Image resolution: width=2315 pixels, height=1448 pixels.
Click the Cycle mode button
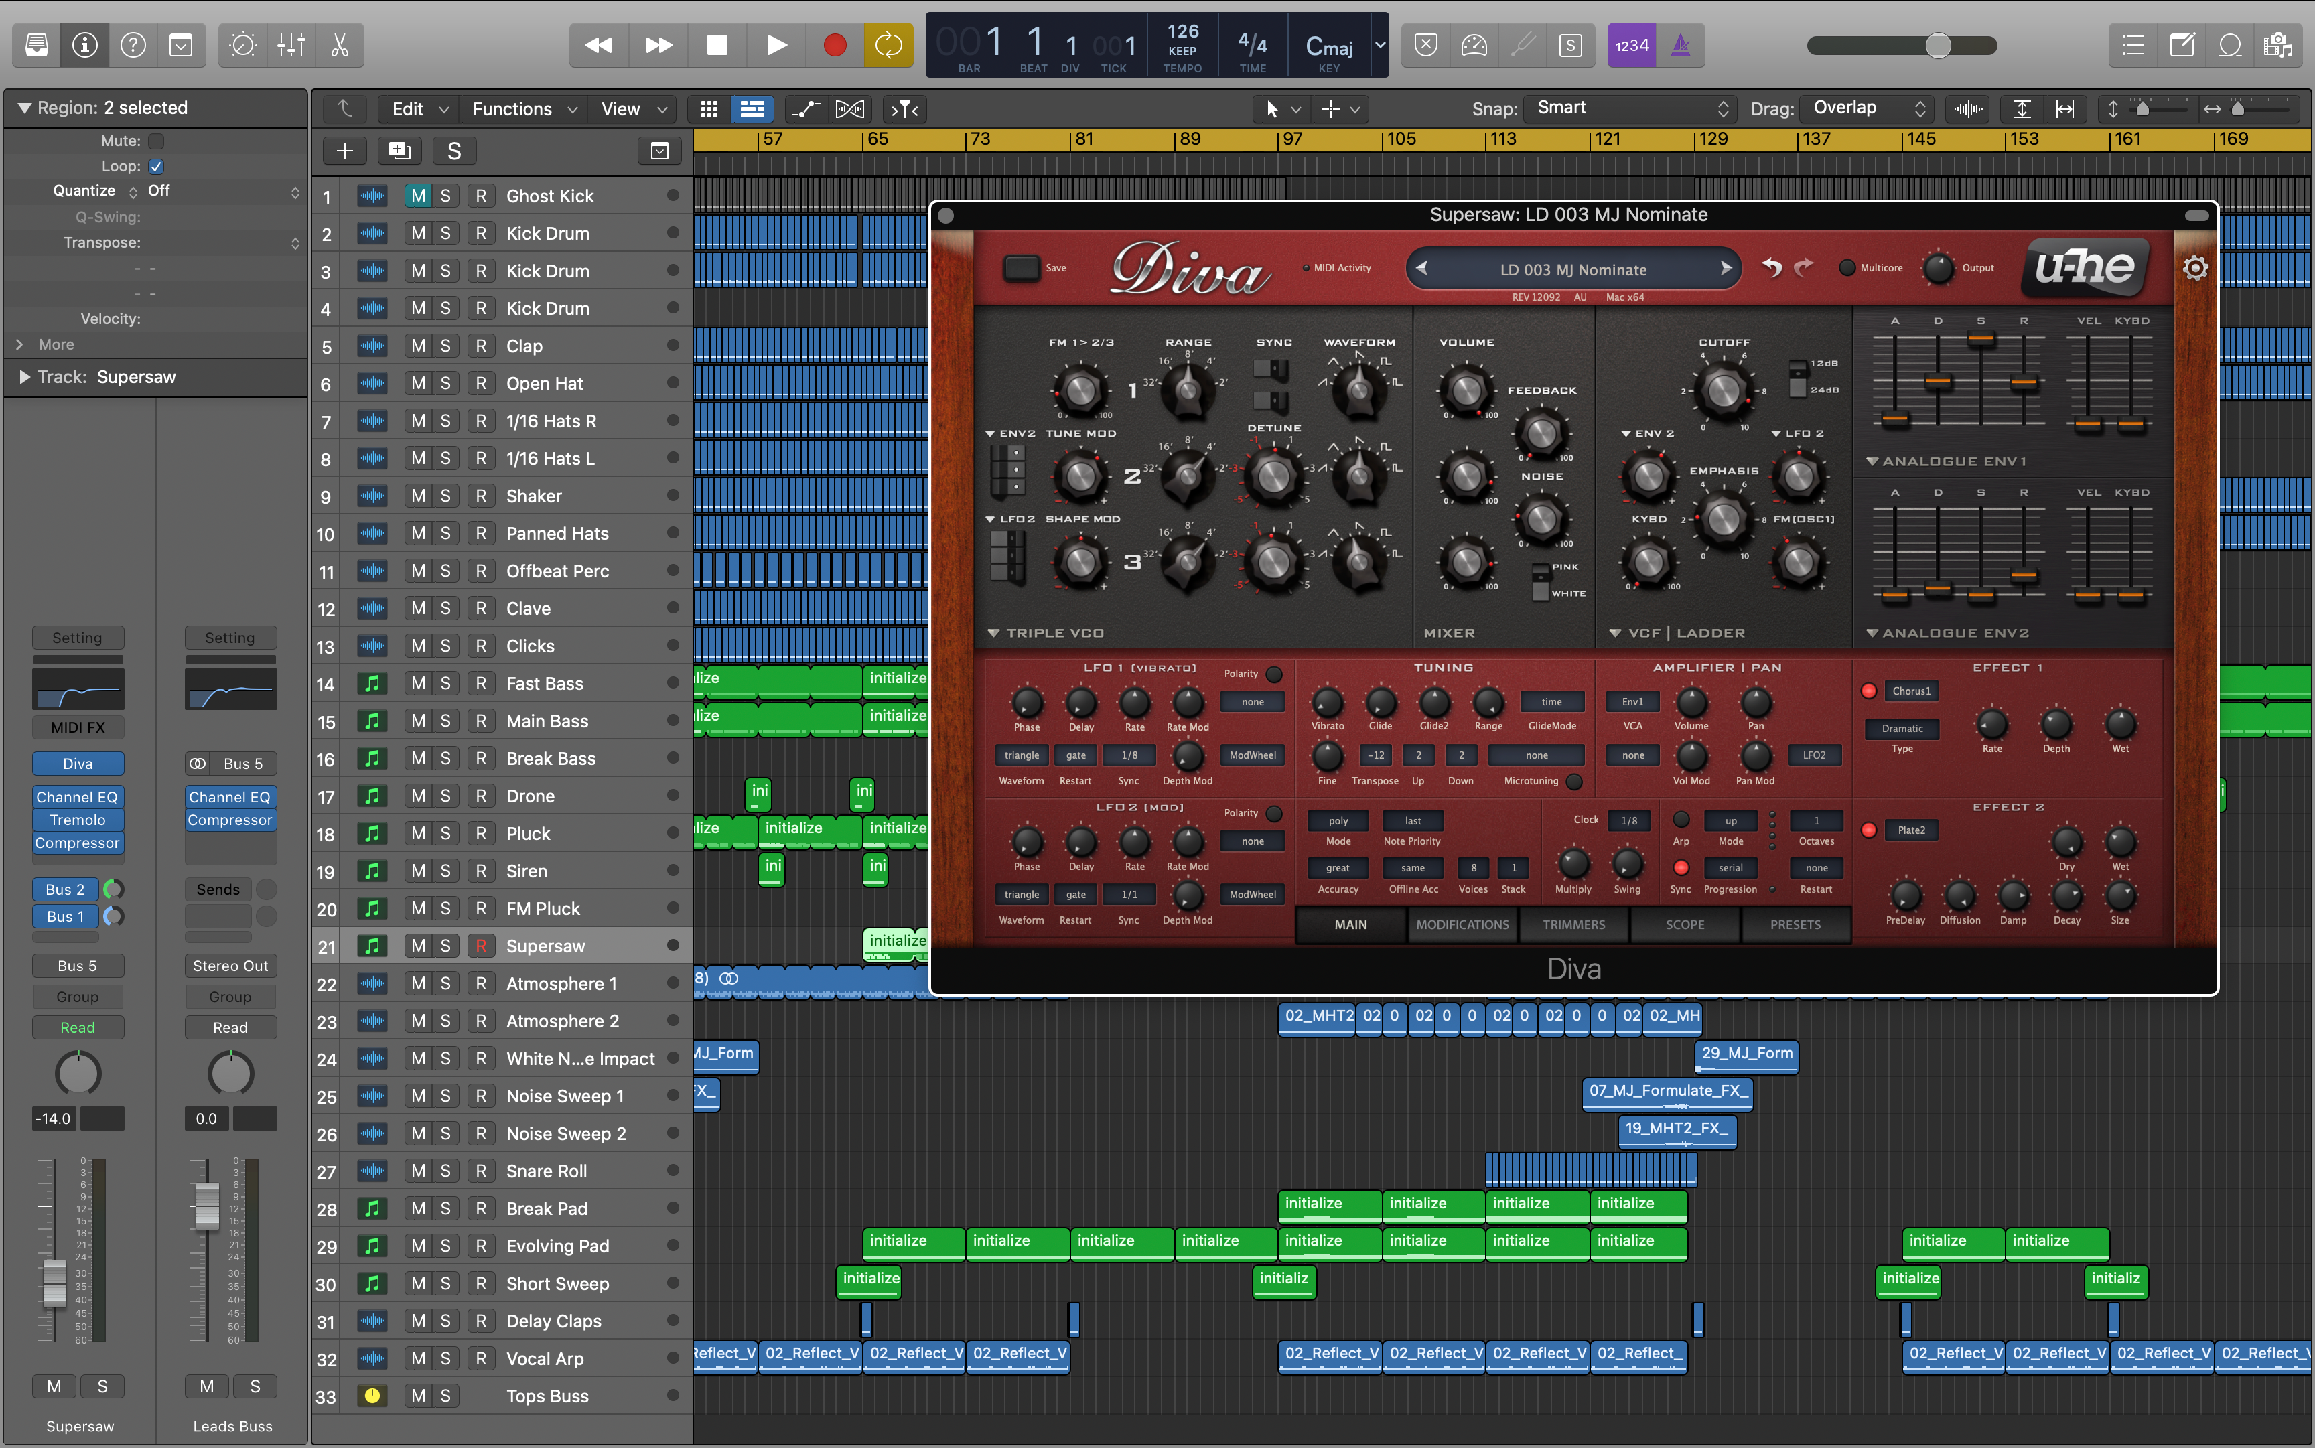click(x=888, y=45)
